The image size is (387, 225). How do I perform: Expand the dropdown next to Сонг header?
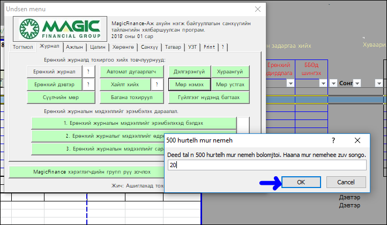click(x=358, y=83)
